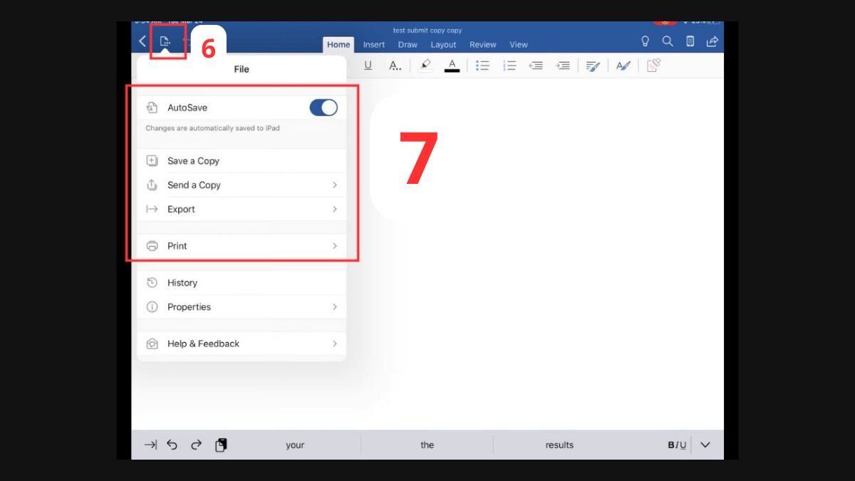Apply underline from the ribbon
855x481 pixels.
click(x=368, y=66)
